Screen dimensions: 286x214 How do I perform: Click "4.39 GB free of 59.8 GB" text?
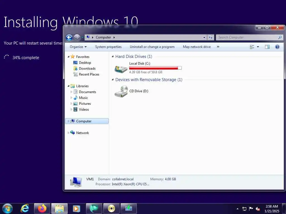coord(146,72)
